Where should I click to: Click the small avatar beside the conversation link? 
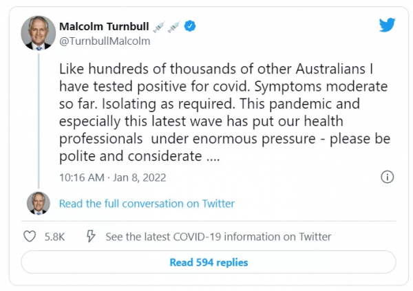(x=39, y=203)
